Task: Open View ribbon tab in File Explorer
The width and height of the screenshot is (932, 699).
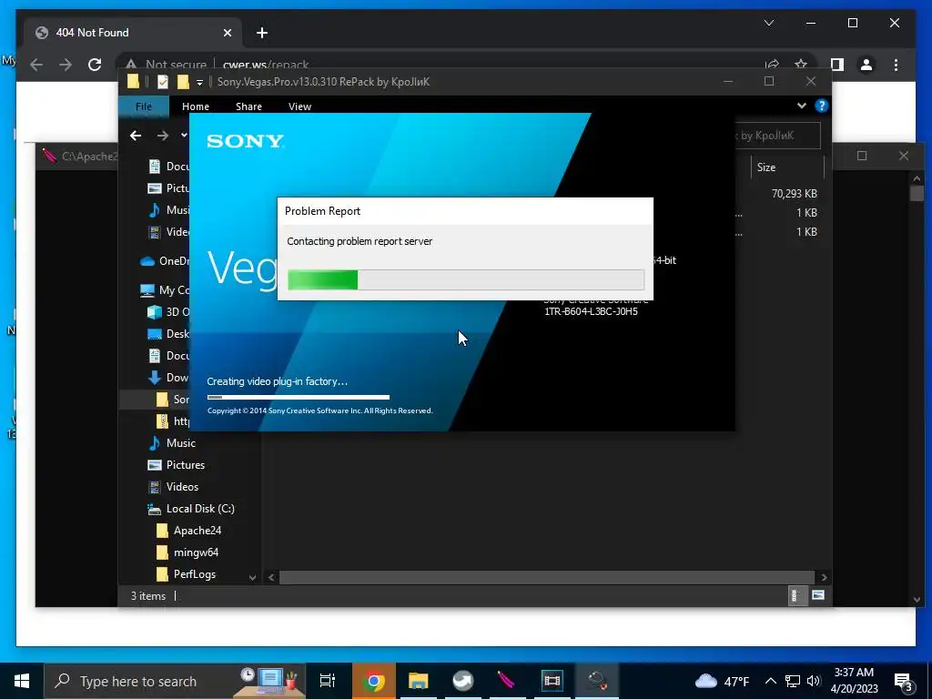Action: (x=299, y=106)
